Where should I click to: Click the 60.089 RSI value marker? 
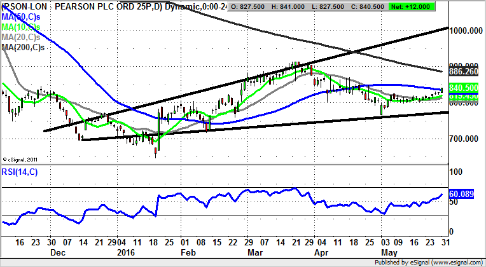(x=463, y=194)
